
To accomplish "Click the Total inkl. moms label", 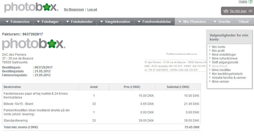I will point(21,127).
